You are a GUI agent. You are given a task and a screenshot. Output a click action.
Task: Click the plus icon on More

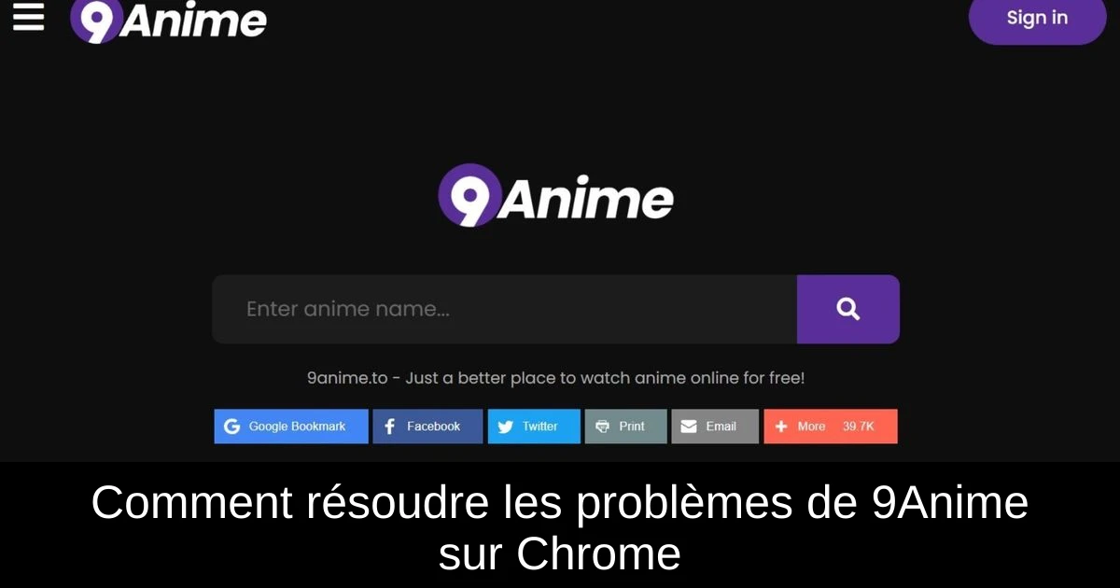point(781,427)
